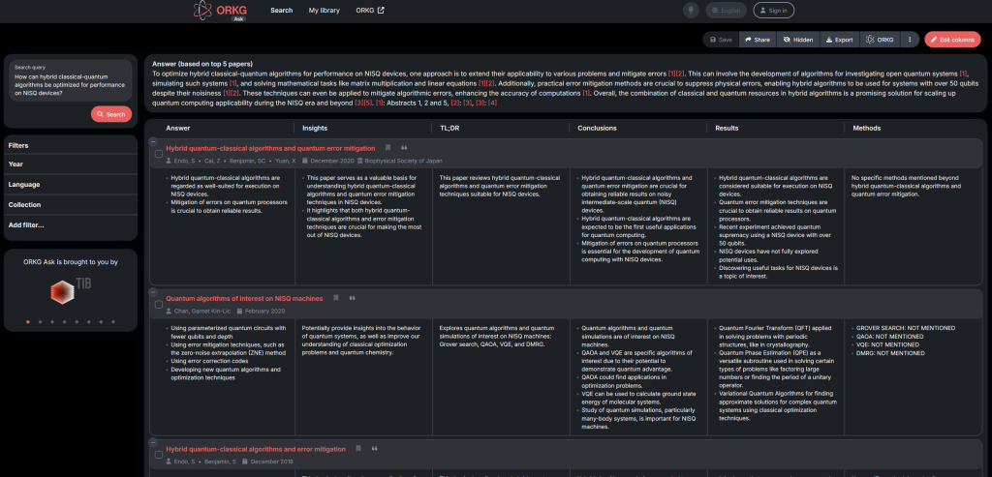Image resolution: width=992 pixels, height=477 pixels.
Task: Show Hidden items with eye-slash button
Action: point(798,39)
